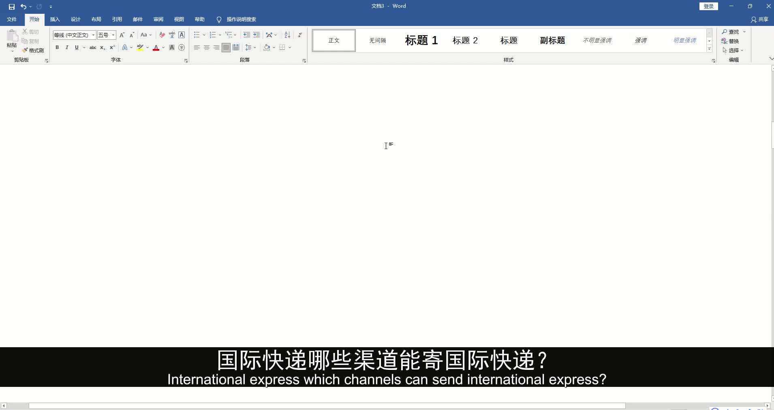Click the Share (共享) icon
Image resolution: width=774 pixels, height=410 pixels.
(x=759, y=19)
